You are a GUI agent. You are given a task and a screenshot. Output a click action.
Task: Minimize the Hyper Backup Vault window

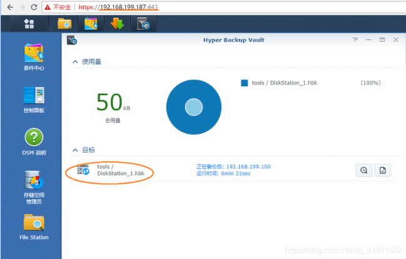click(369, 40)
